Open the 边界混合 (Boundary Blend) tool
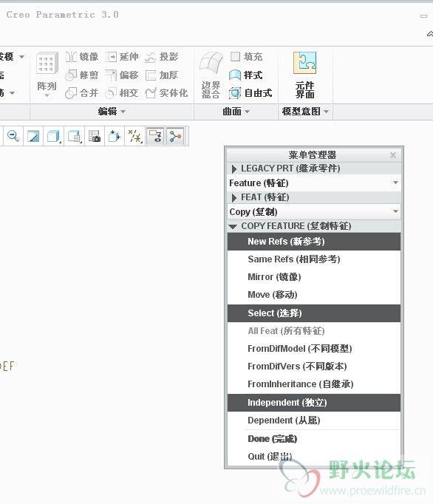Viewport: 433px width, 504px height. 211,75
